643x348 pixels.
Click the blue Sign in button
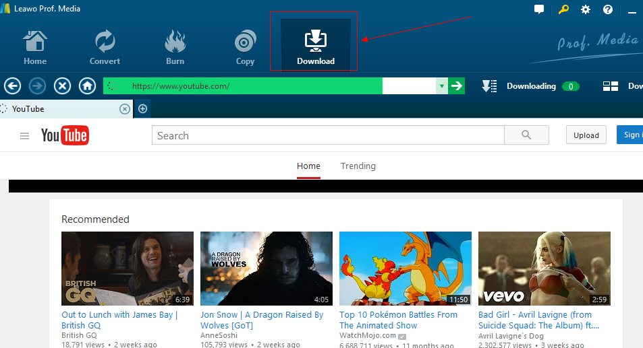pos(630,135)
